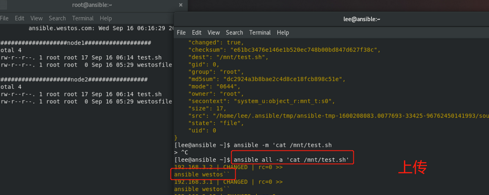Click the "mode": "0644" line

tap(214, 86)
